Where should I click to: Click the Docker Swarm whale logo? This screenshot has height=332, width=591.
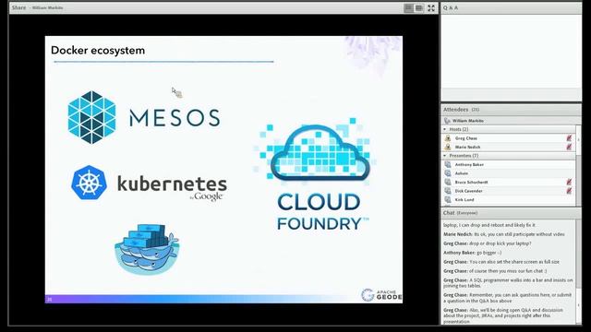click(x=147, y=249)
